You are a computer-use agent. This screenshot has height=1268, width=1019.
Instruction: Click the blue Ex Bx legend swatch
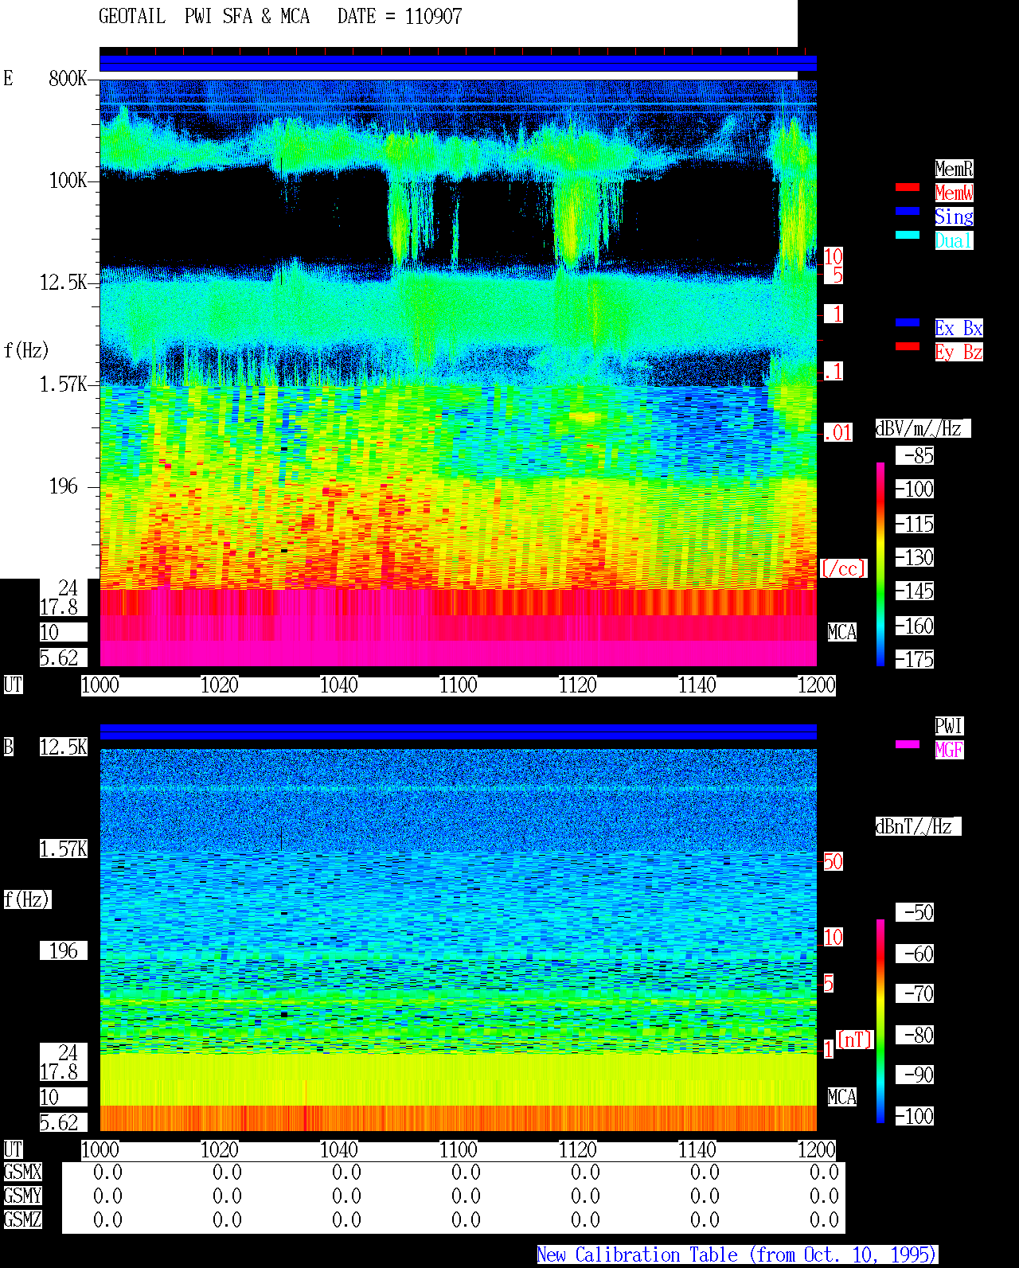(908, 322)
